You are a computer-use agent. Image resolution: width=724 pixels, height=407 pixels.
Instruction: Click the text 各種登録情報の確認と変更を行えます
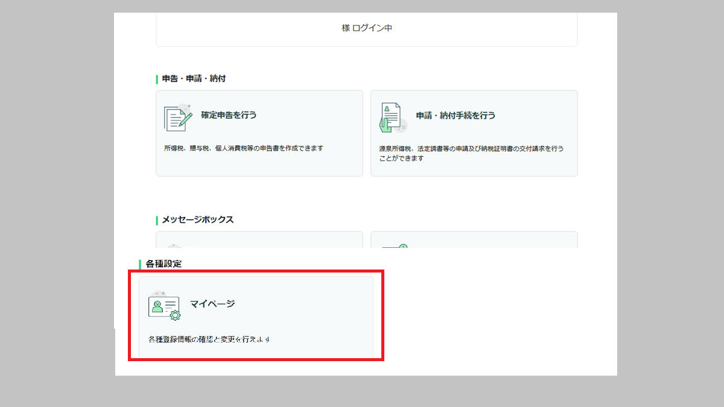point(209,339)
